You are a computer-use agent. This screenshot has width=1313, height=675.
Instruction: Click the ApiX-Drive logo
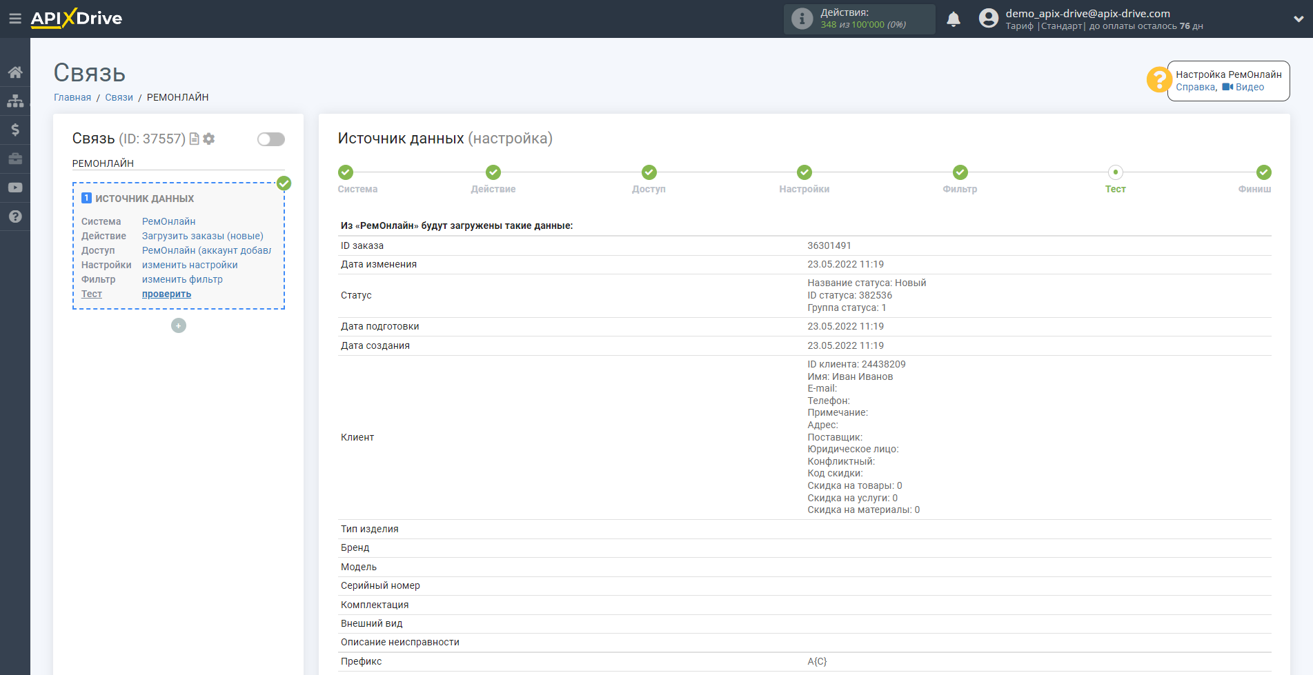[x=76, y=19]
